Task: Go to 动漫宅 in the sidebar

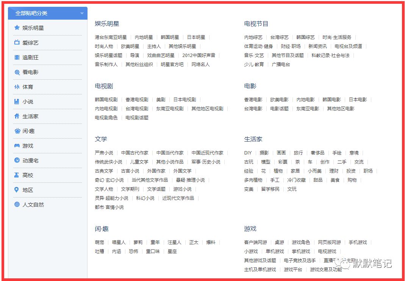Action: pyautogui.click(x=30, y=161)
